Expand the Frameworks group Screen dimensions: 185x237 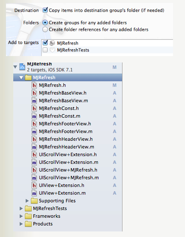tap(21, 216)
